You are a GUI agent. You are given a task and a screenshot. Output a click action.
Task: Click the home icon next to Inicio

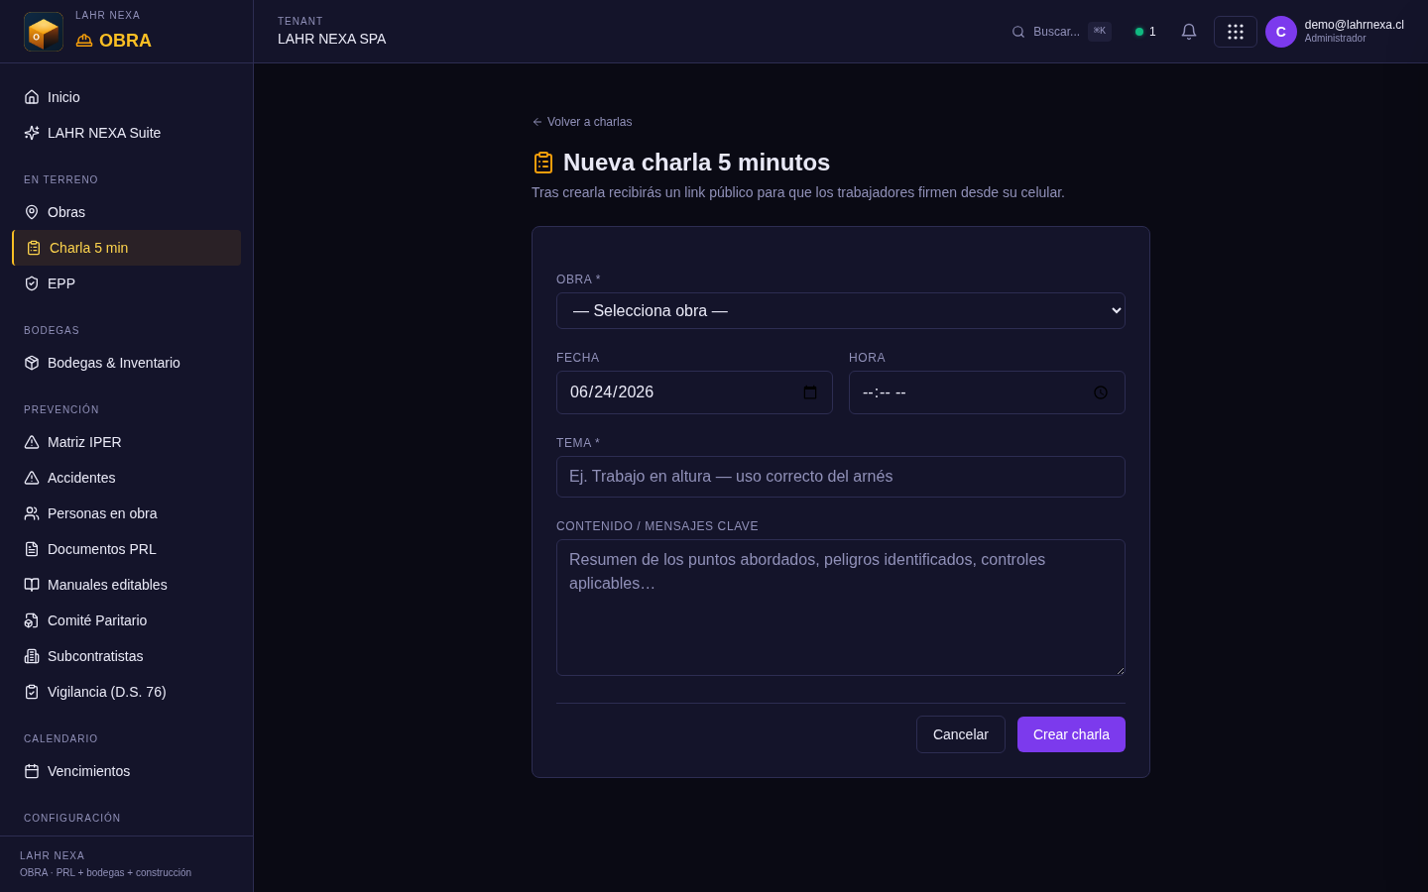point(32,97)
